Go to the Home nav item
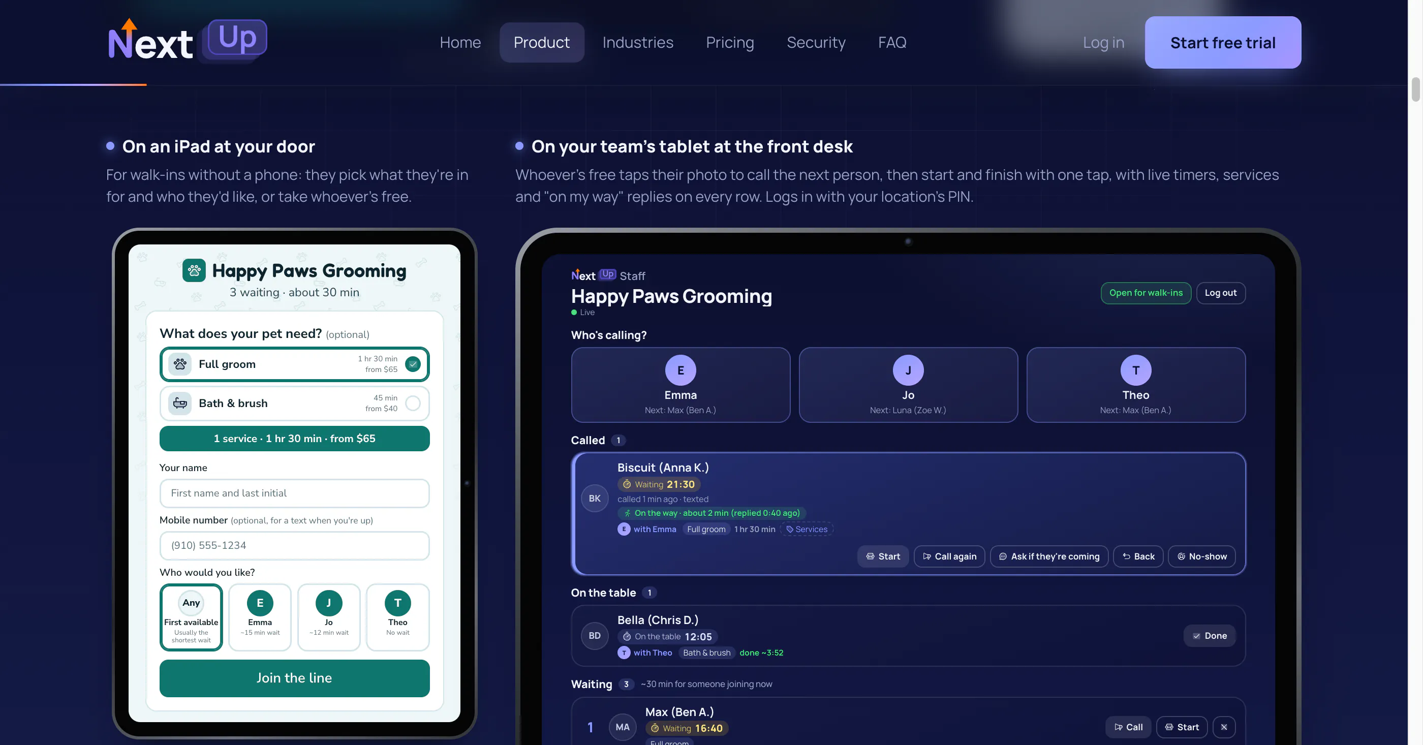 pos(460,43)
